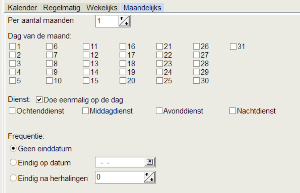Uncheck Doe eenmalig op de dag
The width and height of the screenshot is (300, 193).
[39, 100]
